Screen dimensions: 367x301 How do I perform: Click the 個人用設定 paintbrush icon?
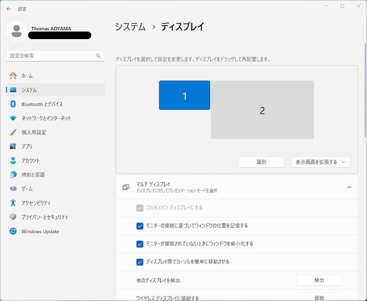pos(13,132)
